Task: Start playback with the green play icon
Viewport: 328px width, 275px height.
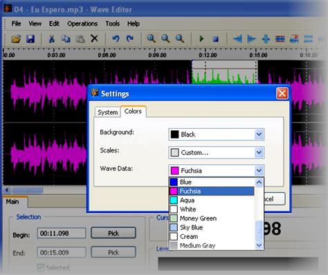Action: [201, 39]
